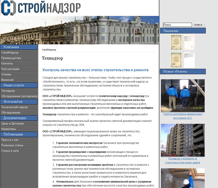Click the Новые объекты panel header

click(x=183, y=71)
